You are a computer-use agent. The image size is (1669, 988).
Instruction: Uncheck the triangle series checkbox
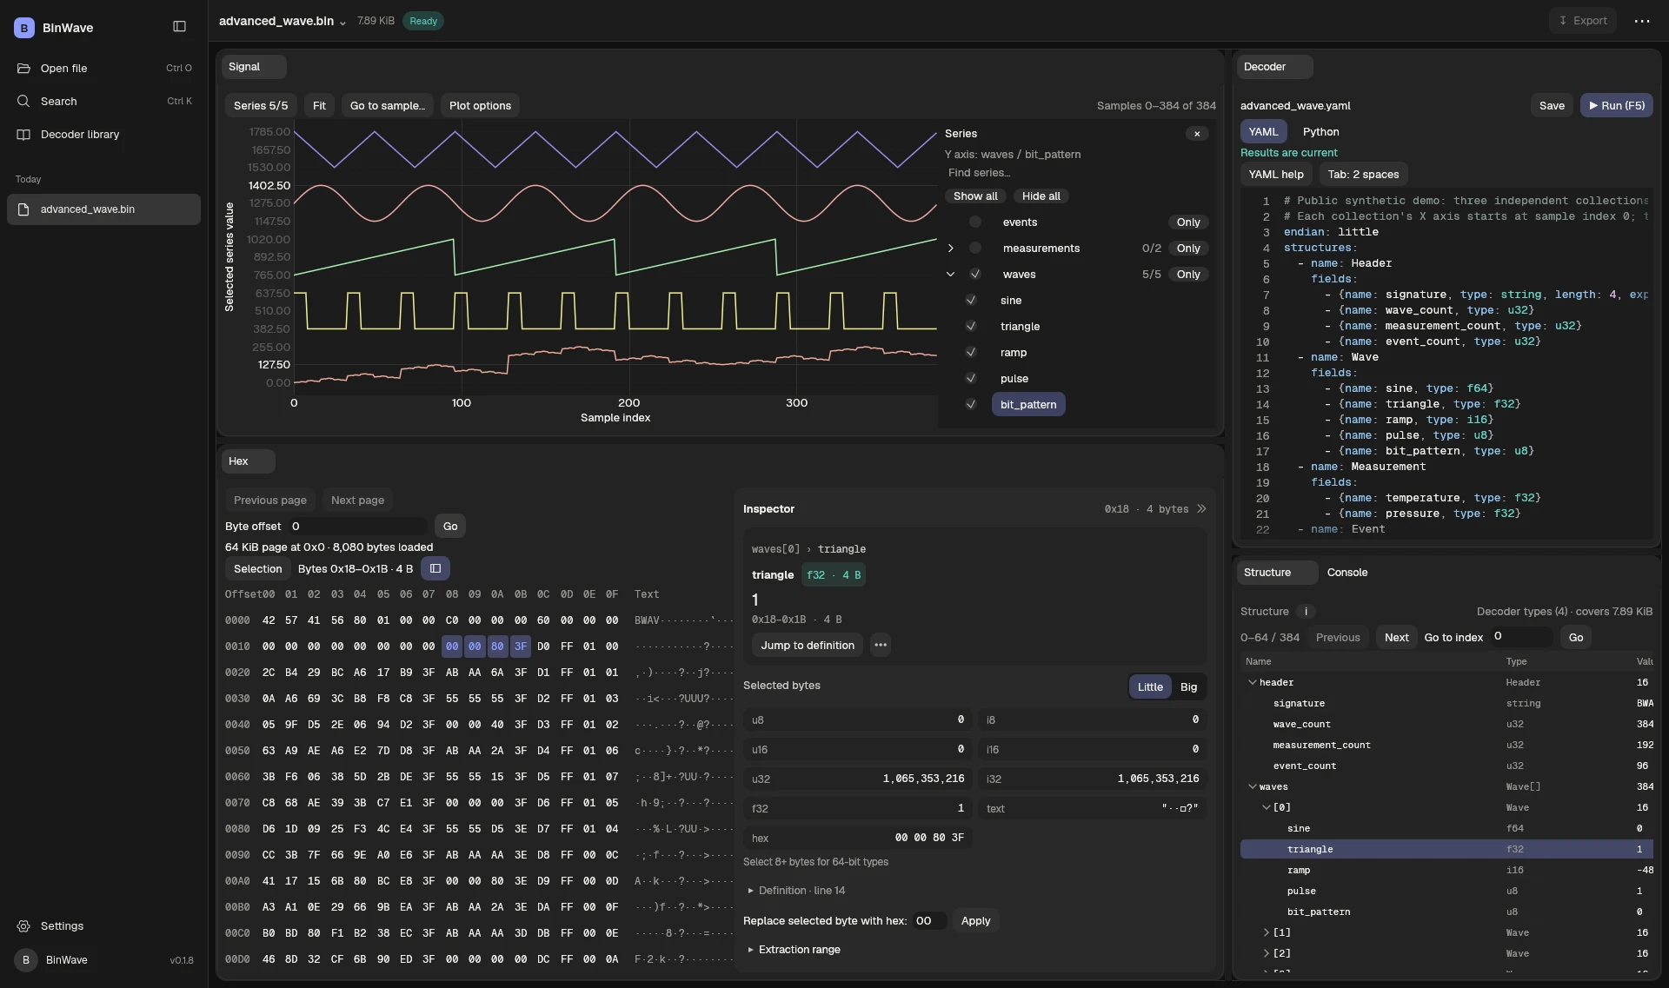coord(971,327)
